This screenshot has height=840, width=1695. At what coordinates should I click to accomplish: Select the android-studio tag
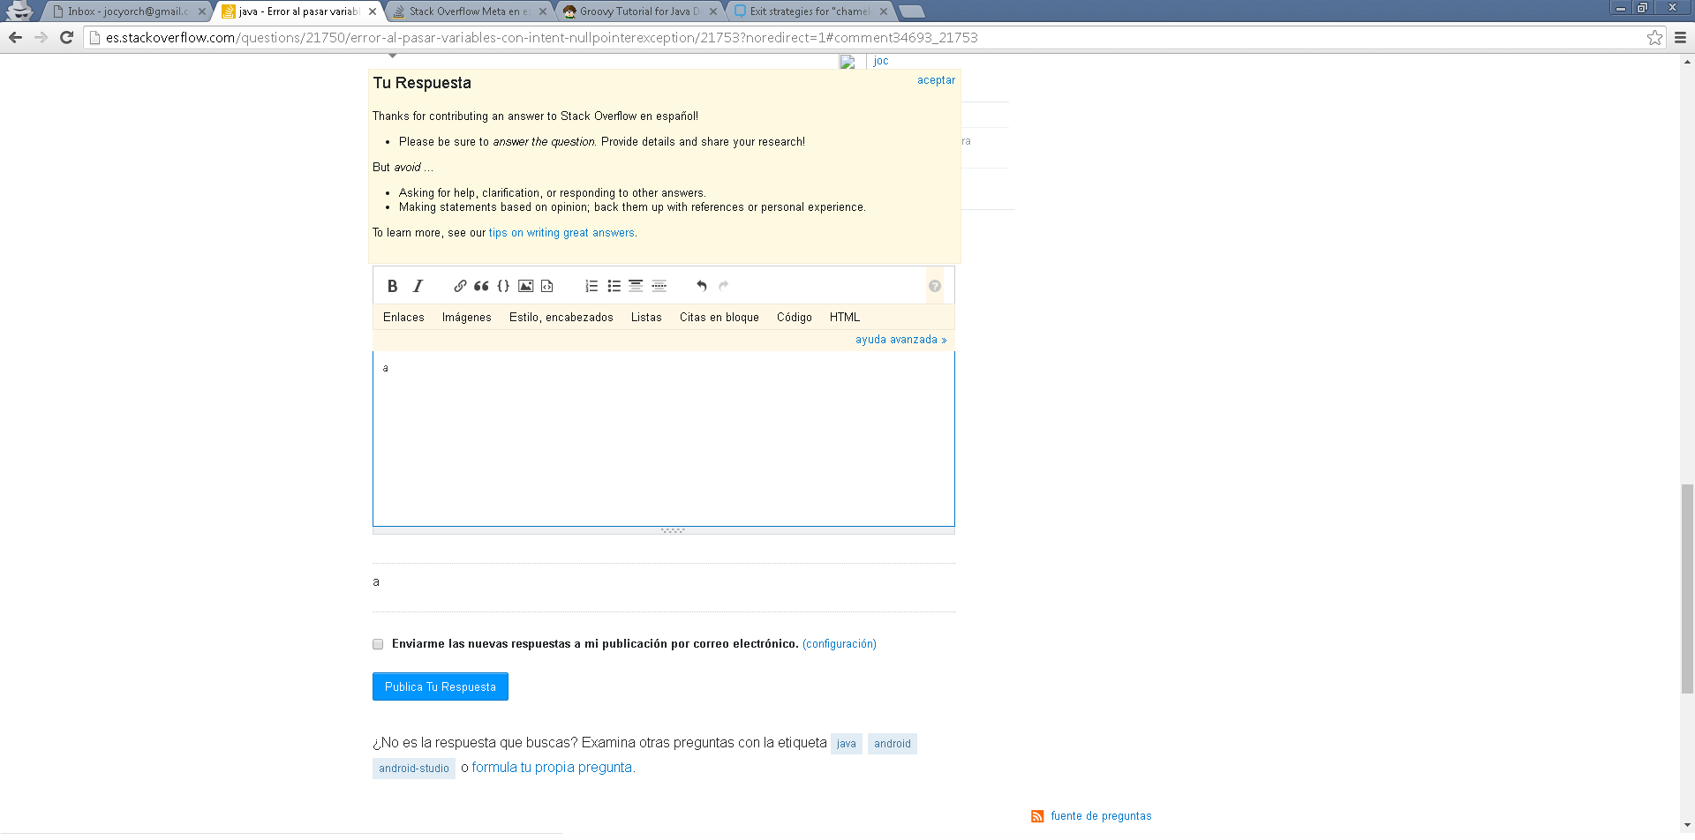[x=414, y=769]
